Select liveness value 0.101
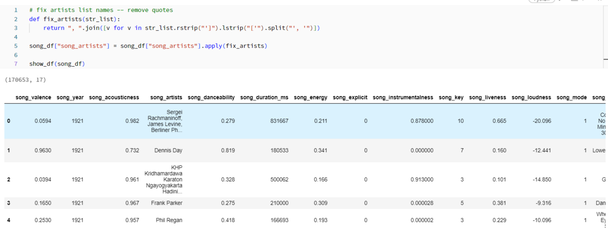608x236 pixels. pyautogui.click(x=499, y=179)
